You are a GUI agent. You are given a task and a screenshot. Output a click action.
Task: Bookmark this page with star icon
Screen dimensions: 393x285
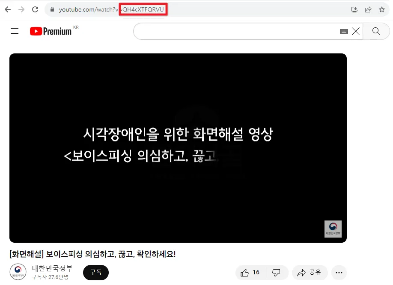[381, 9]
